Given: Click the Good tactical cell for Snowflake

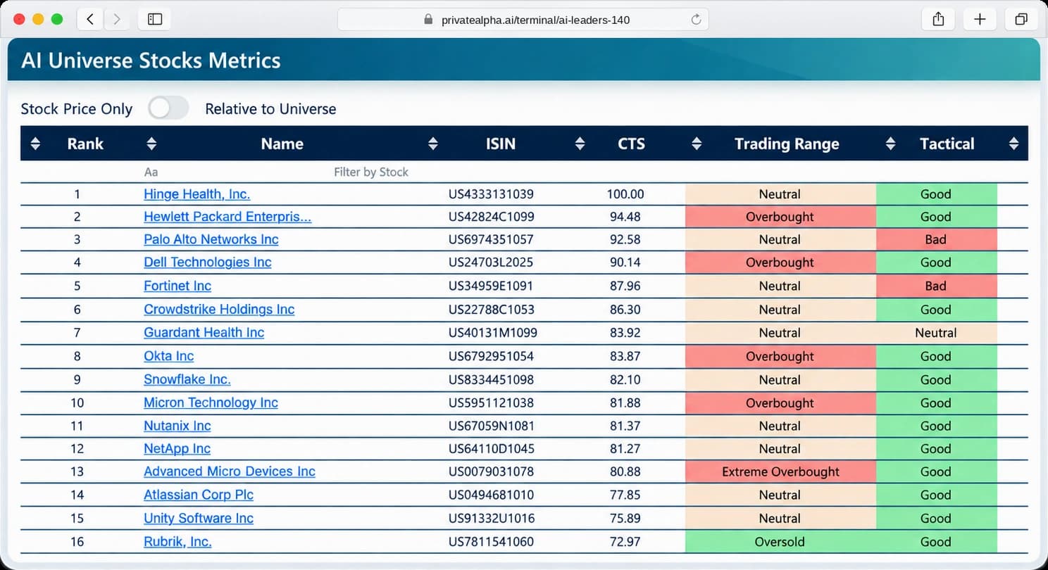Looking at the screenshot, I should coord(936,379).
